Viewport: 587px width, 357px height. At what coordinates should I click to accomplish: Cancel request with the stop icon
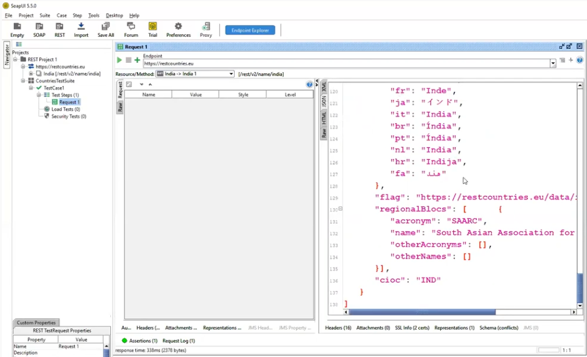[128, 60]
